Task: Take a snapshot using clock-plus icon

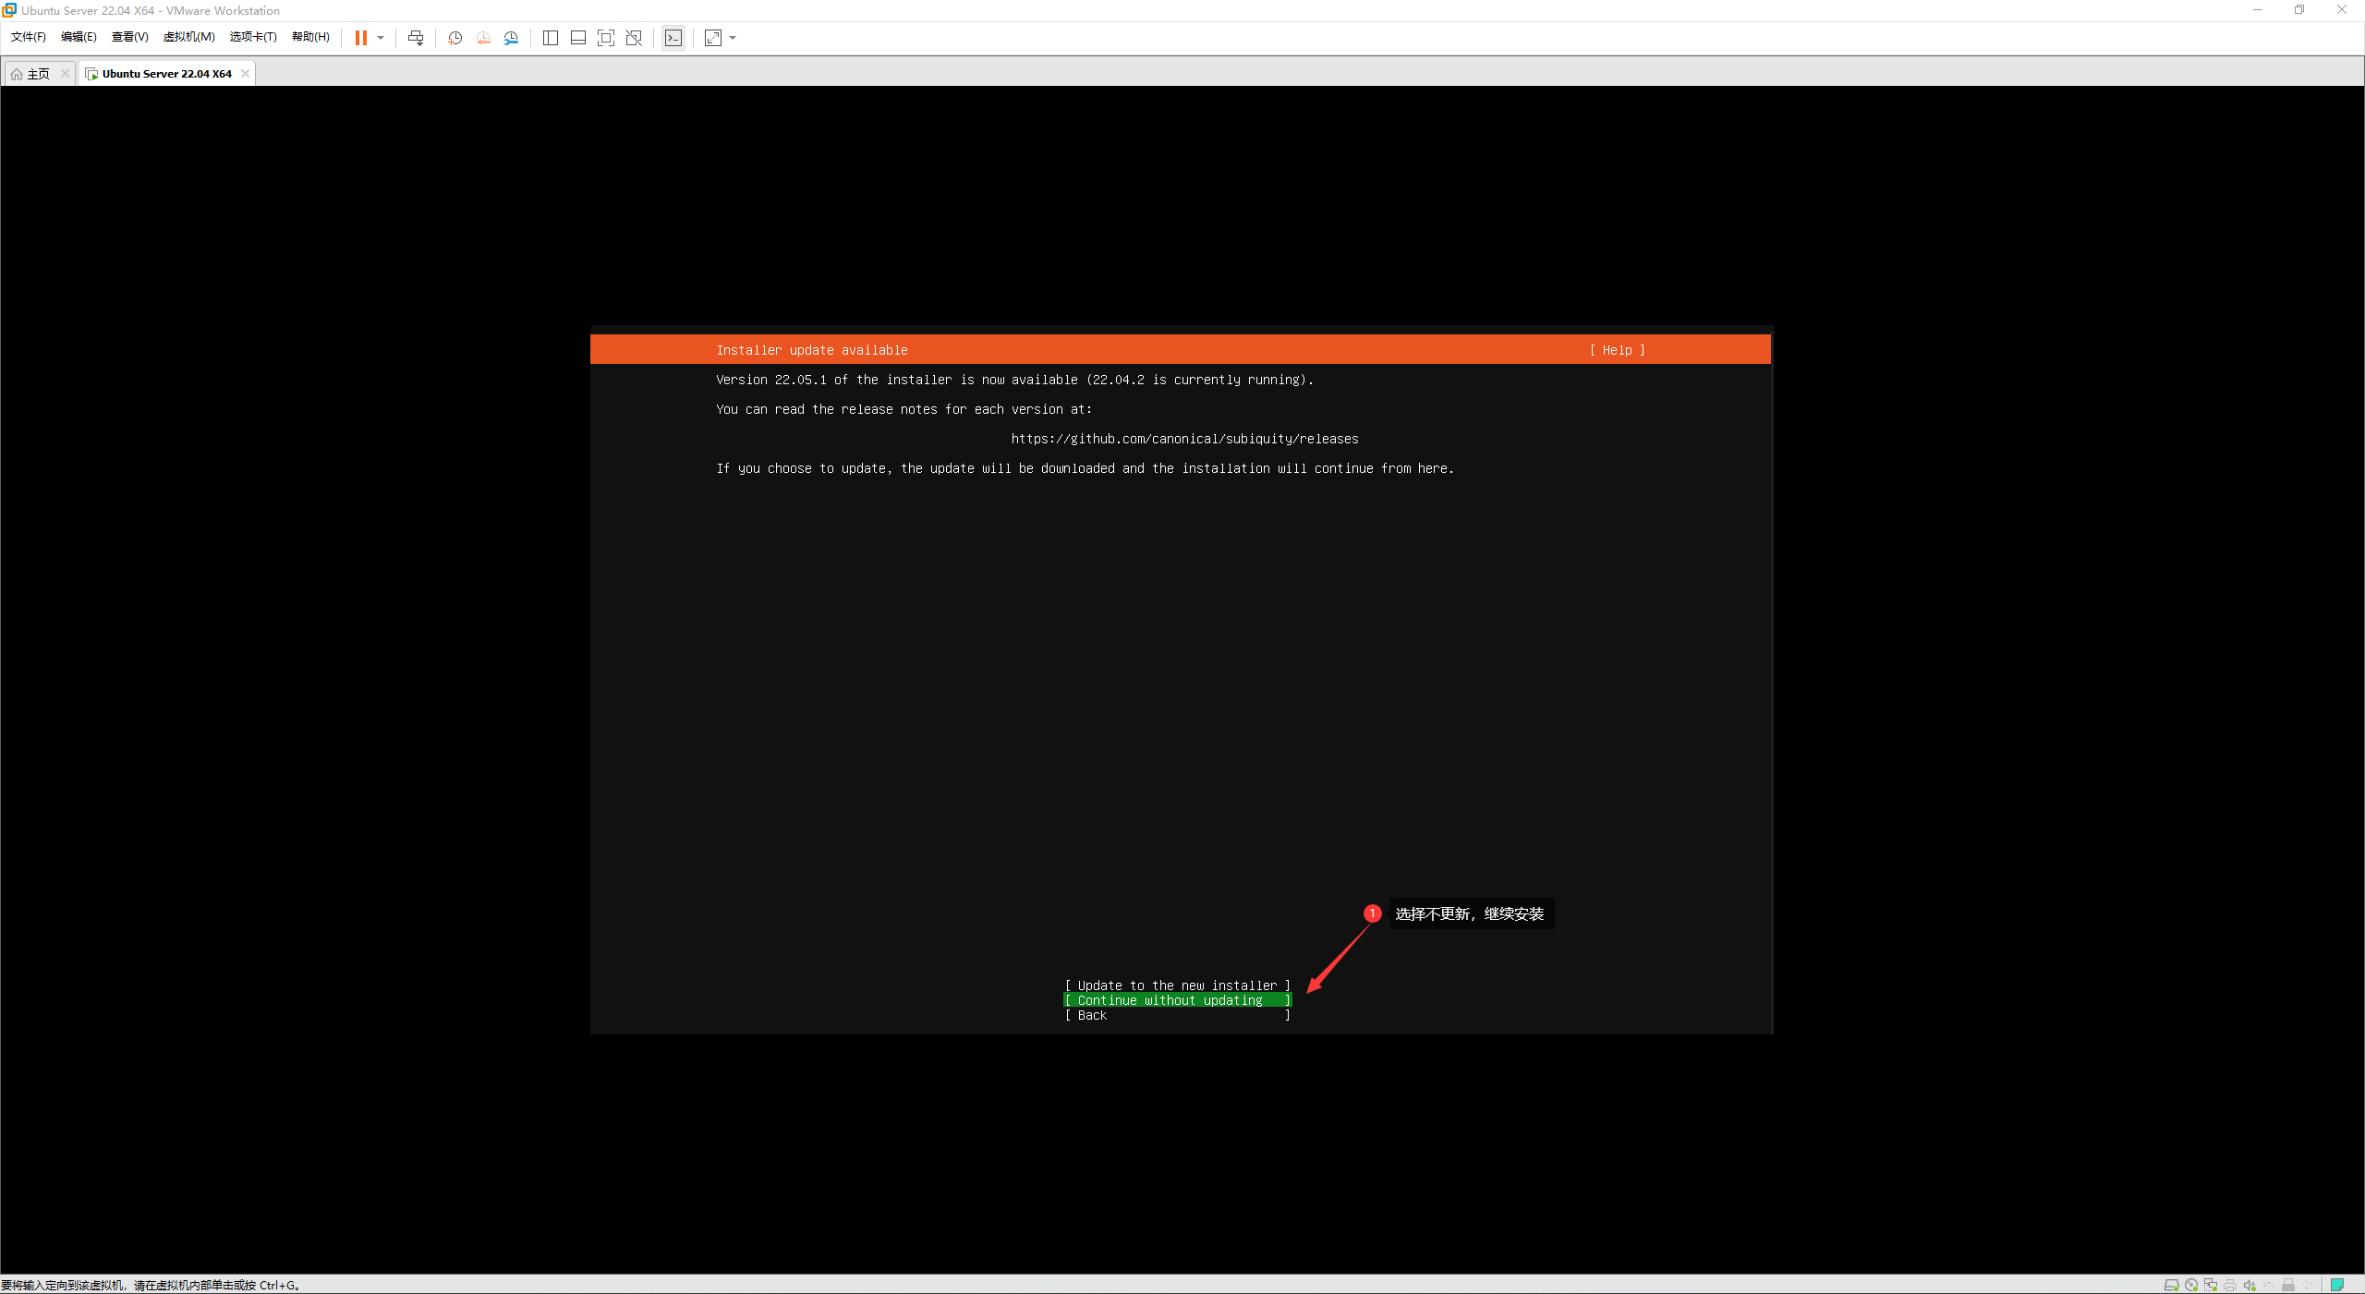Action: click(x=455, y=38)
